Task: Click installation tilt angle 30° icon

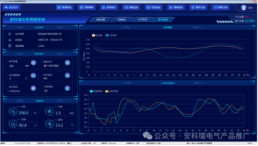Action: [68, 88]
